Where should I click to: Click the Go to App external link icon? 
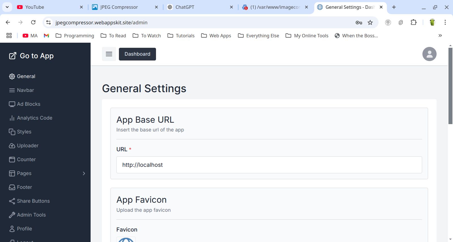click(12, 56)
